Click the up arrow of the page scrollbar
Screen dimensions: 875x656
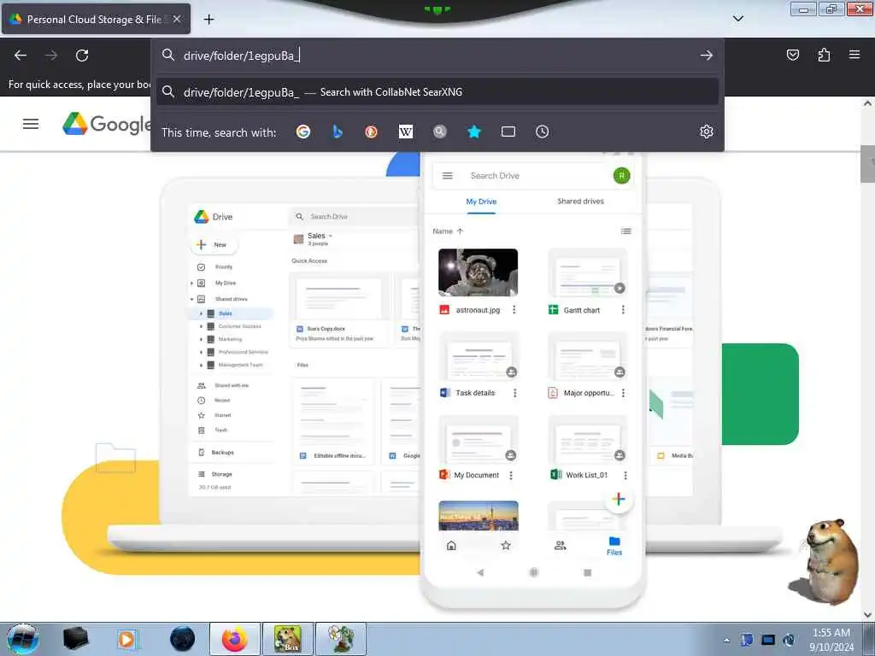867,103
